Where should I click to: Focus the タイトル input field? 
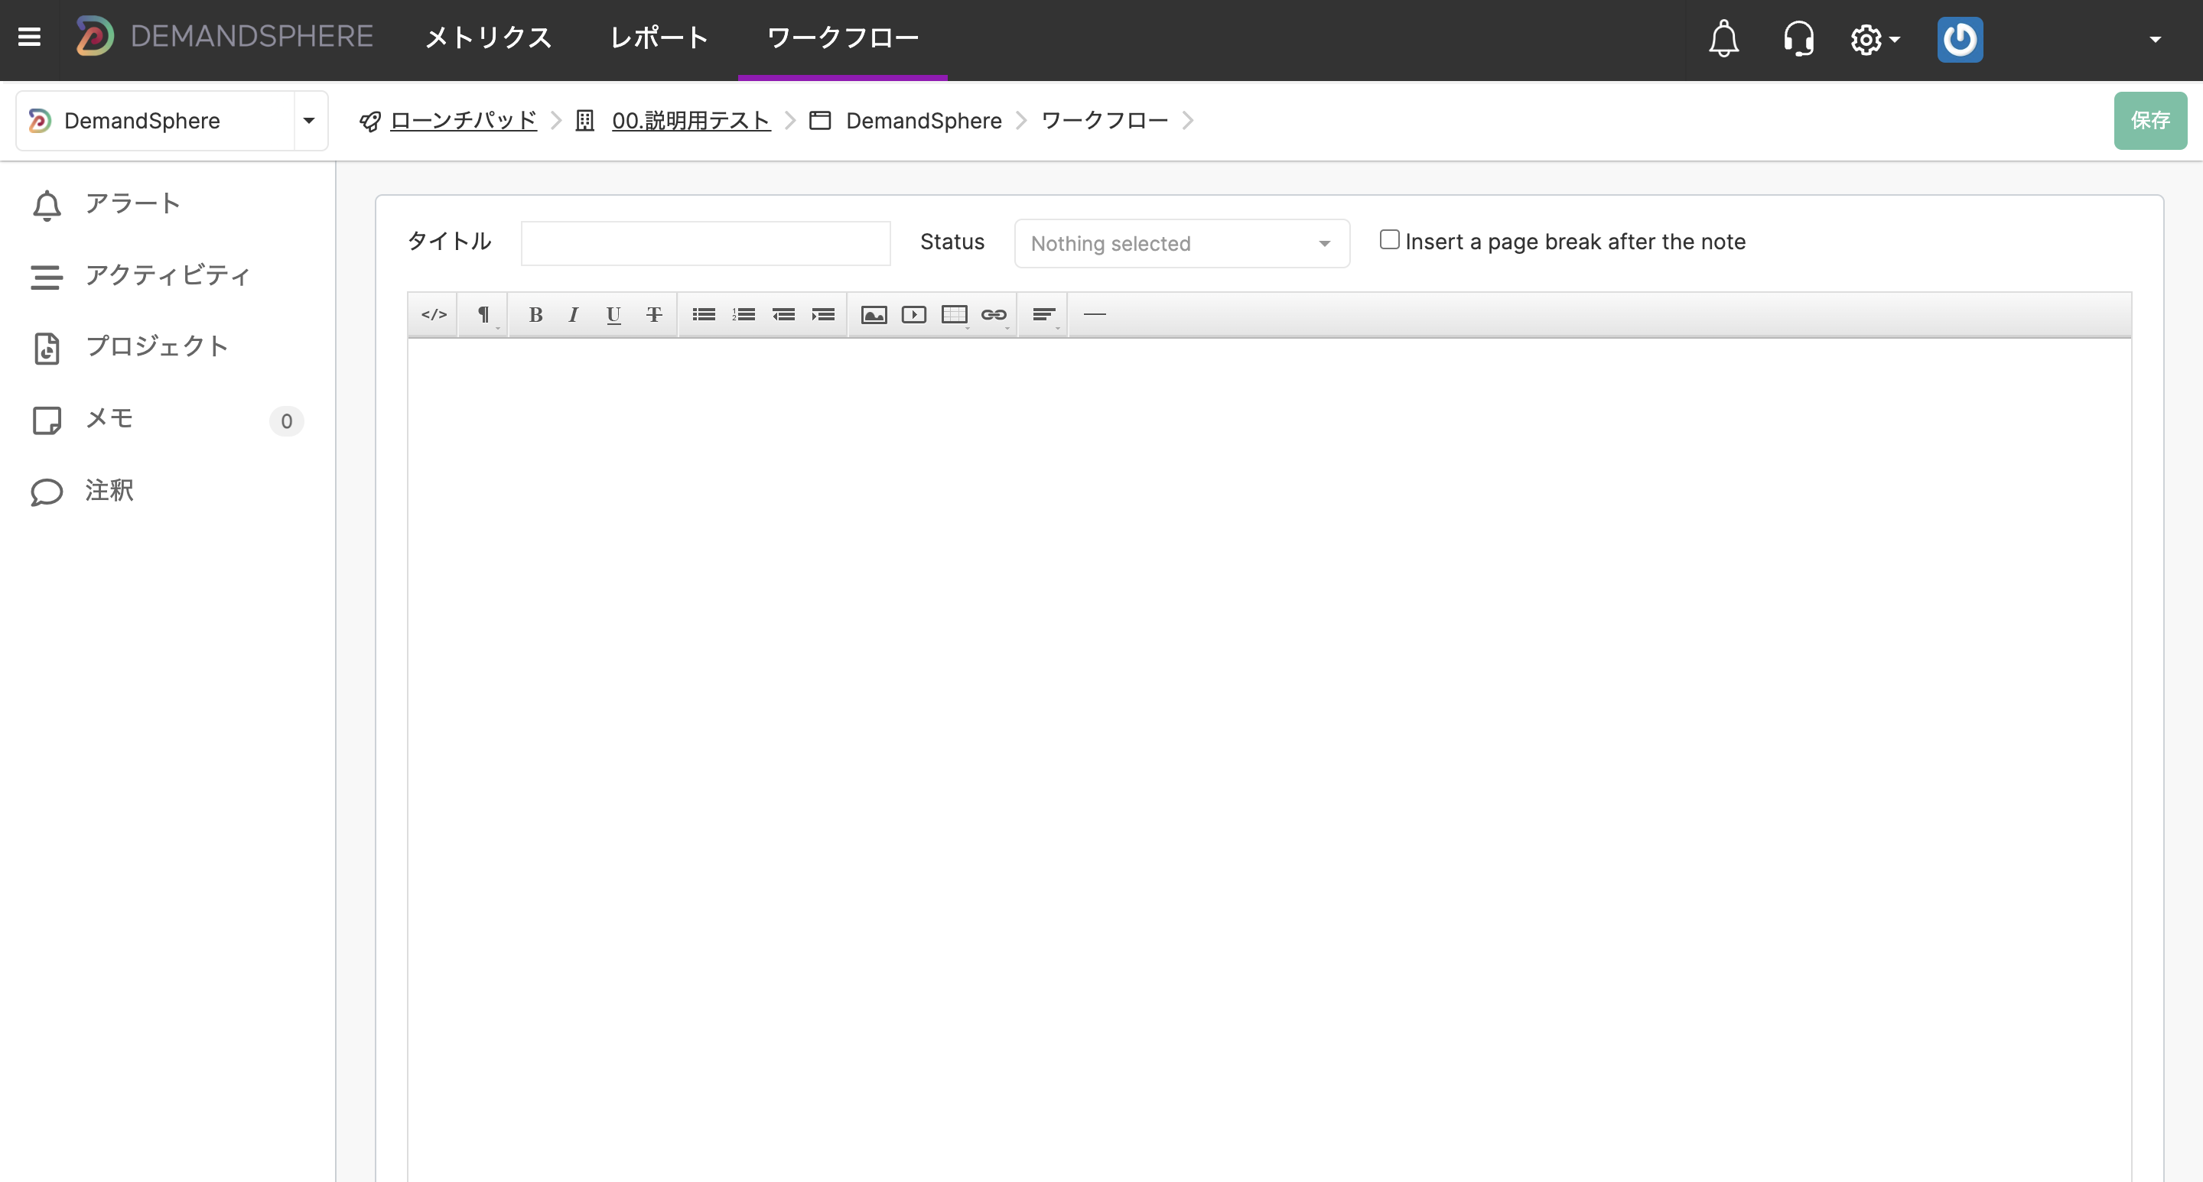click(705, 242)
